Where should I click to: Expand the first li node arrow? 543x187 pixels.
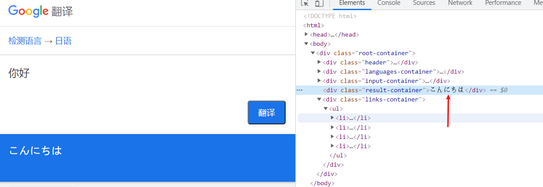(333, 118)
